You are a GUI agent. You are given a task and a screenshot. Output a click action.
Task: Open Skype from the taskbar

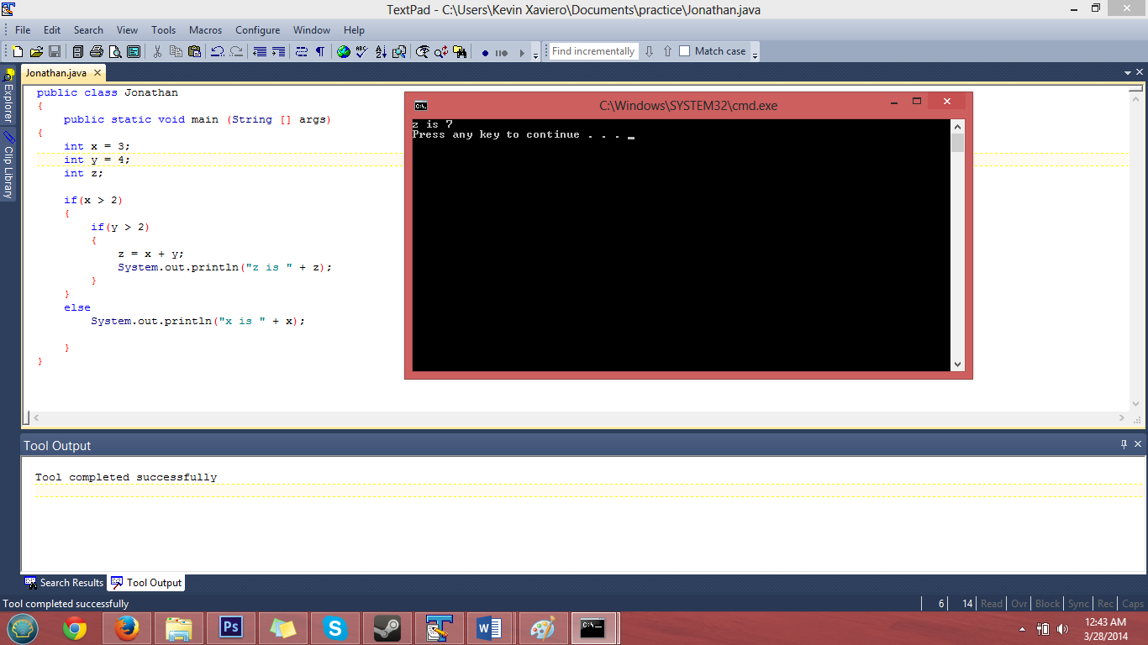[x=334, y=627]
